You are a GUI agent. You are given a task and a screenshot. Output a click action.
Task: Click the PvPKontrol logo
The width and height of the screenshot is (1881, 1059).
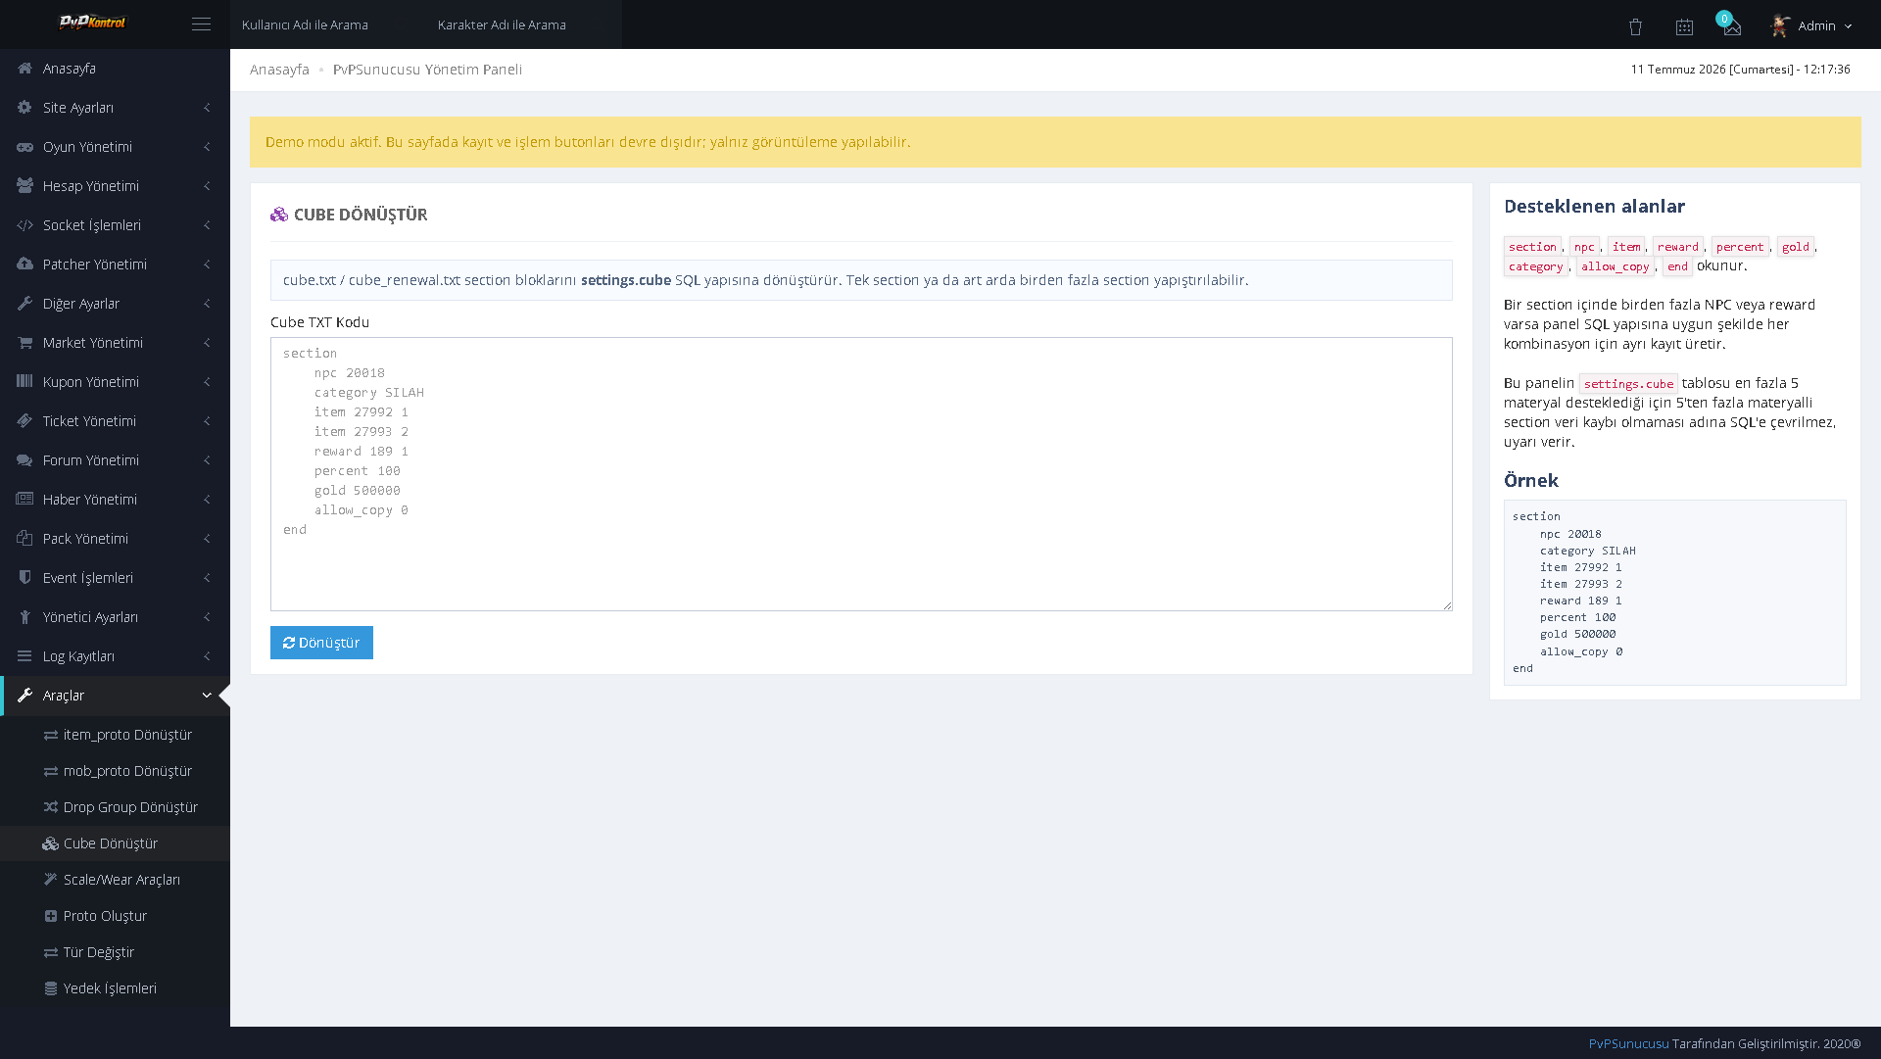pos(93,23)
